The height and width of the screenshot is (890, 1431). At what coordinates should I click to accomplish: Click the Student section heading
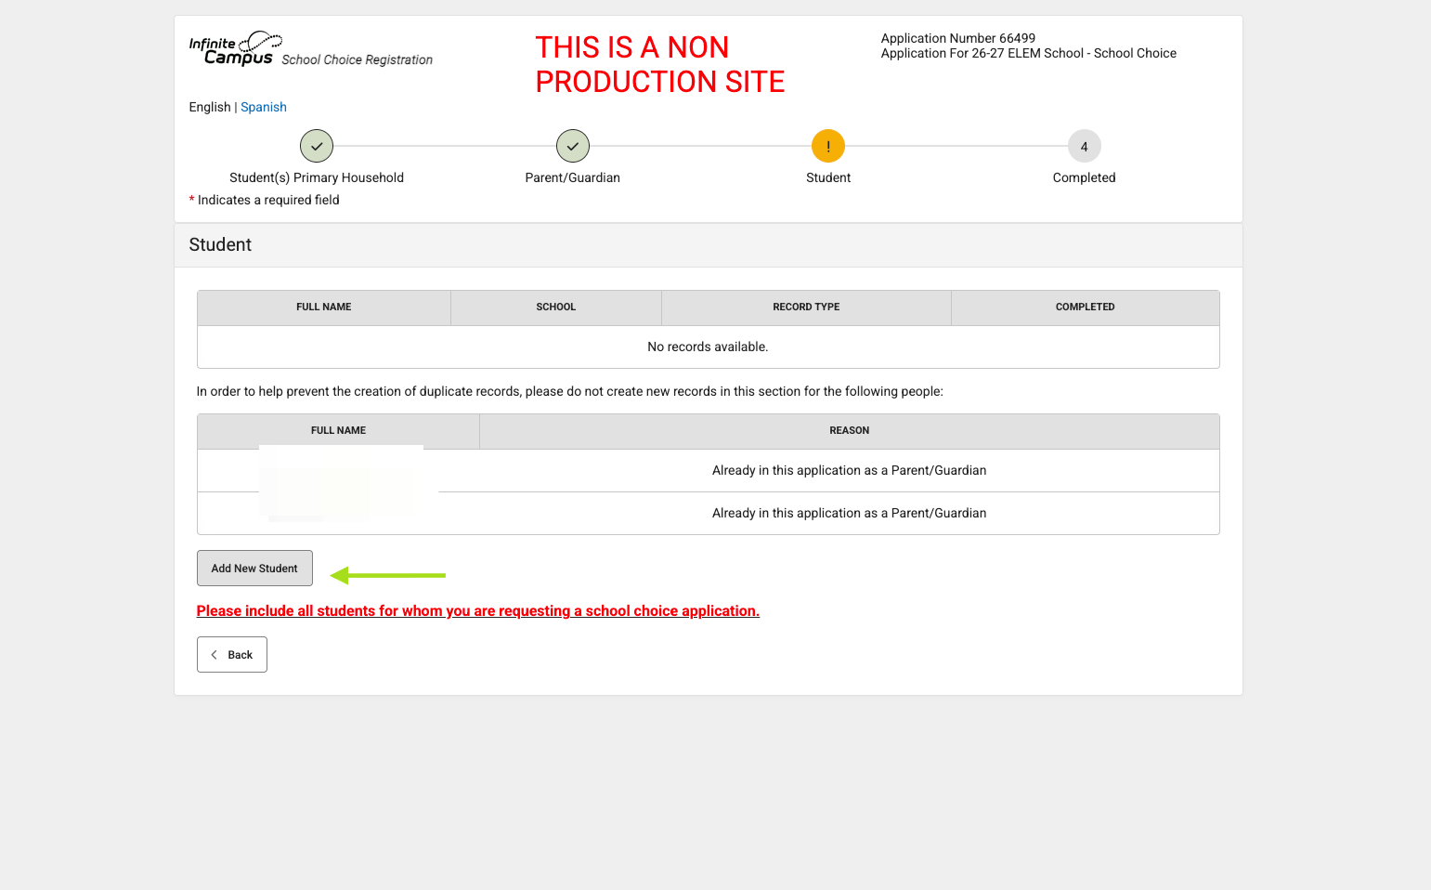(x=220, y=244)
